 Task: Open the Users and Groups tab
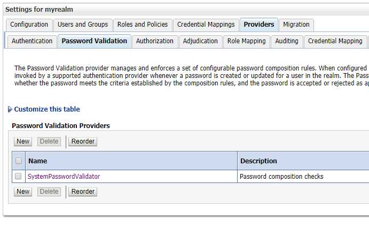(82, 25)
